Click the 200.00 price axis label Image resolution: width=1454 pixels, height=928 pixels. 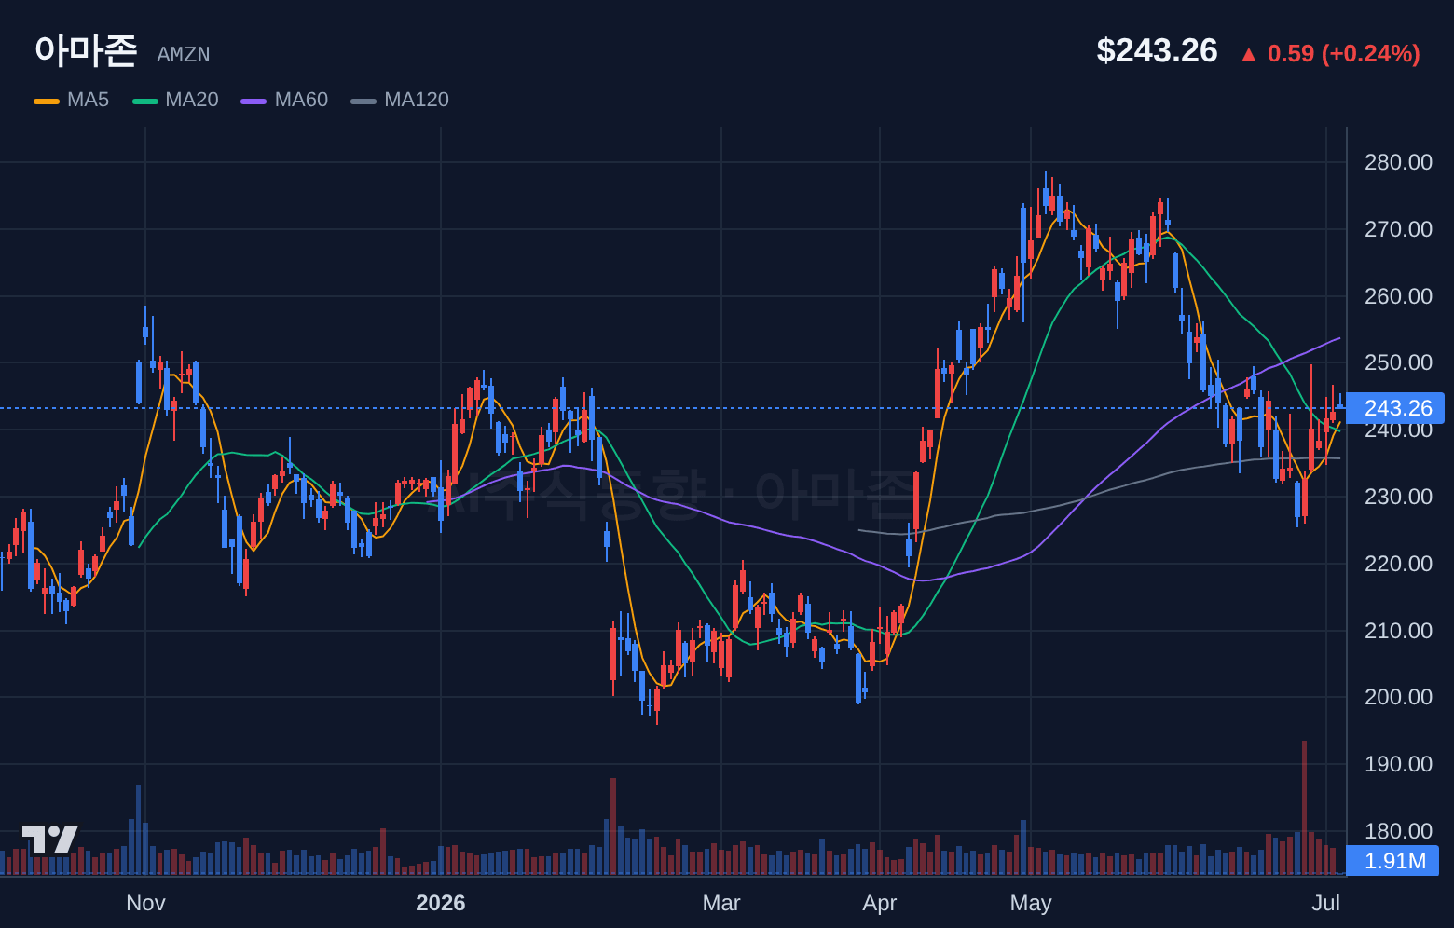tap(1398, 697)
